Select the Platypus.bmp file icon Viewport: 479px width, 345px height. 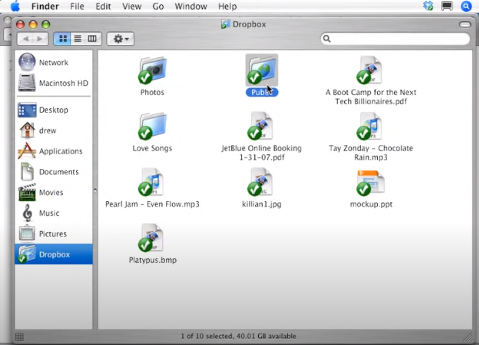(152, 238)
